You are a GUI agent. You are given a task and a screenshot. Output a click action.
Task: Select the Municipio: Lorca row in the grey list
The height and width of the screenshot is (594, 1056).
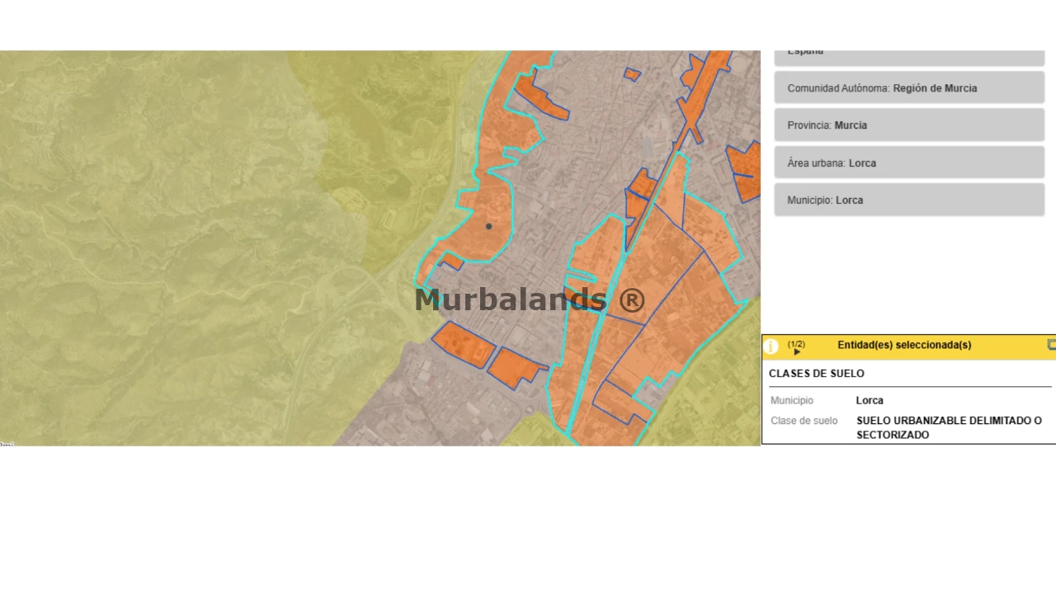pos(909,200)
